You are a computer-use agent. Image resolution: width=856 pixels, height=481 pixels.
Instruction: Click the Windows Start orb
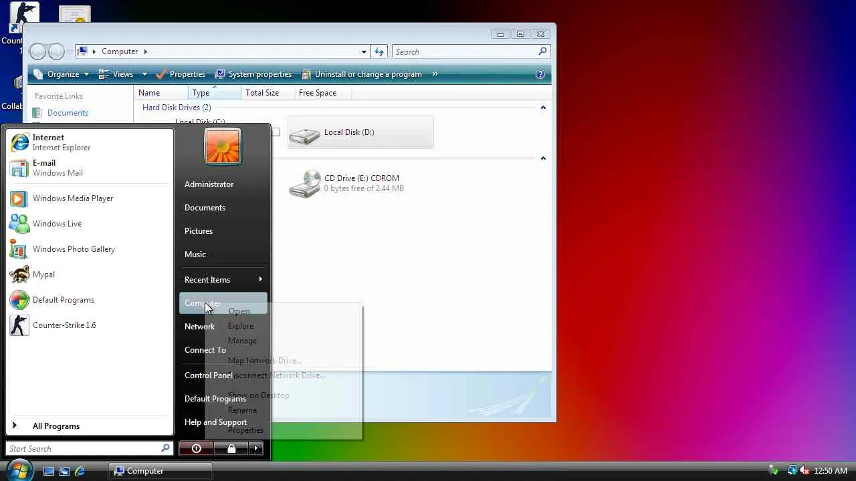[x=18, y=470]
